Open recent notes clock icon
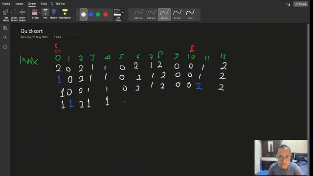Image resolution: width=313 pixels, height=176 pixels. coord(5,47)
